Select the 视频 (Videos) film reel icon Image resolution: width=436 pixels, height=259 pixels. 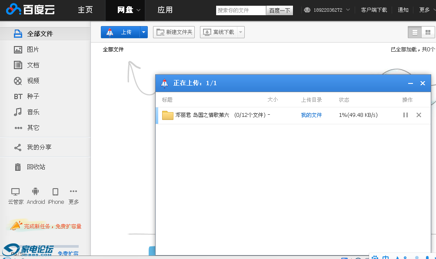point(18,81)
